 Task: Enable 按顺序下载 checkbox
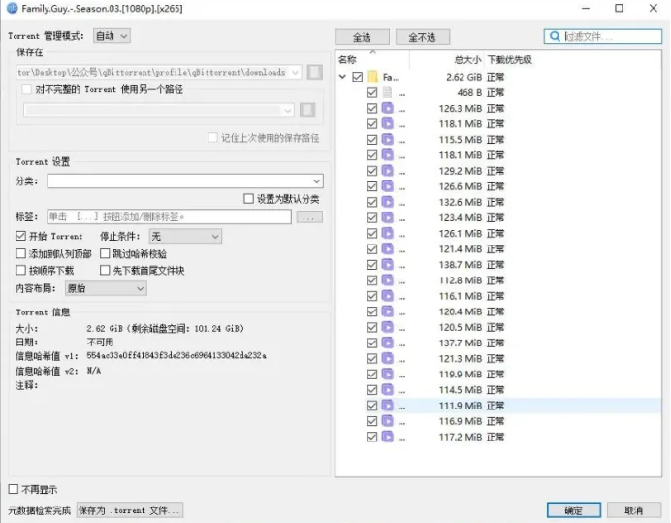pyautogui.click(x=20, y=271)
